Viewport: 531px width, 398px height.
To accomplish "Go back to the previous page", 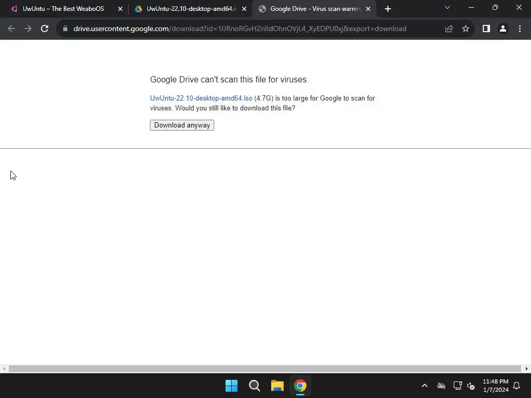I will (11, 29).
